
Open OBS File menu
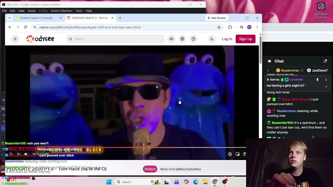point(4,11)
